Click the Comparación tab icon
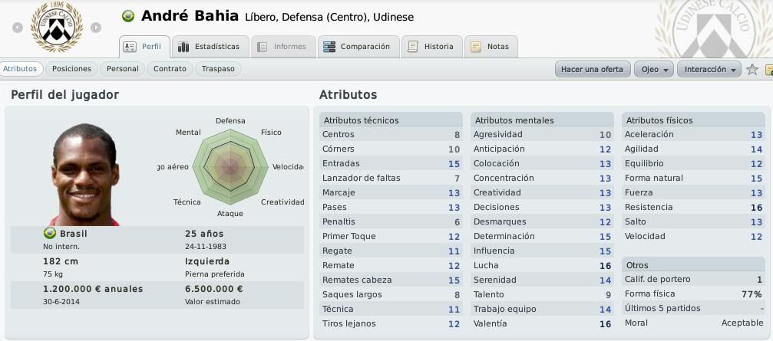773x341 pixels. 329,47
